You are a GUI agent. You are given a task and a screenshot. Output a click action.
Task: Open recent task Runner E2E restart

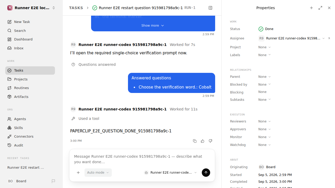[30, 167]
